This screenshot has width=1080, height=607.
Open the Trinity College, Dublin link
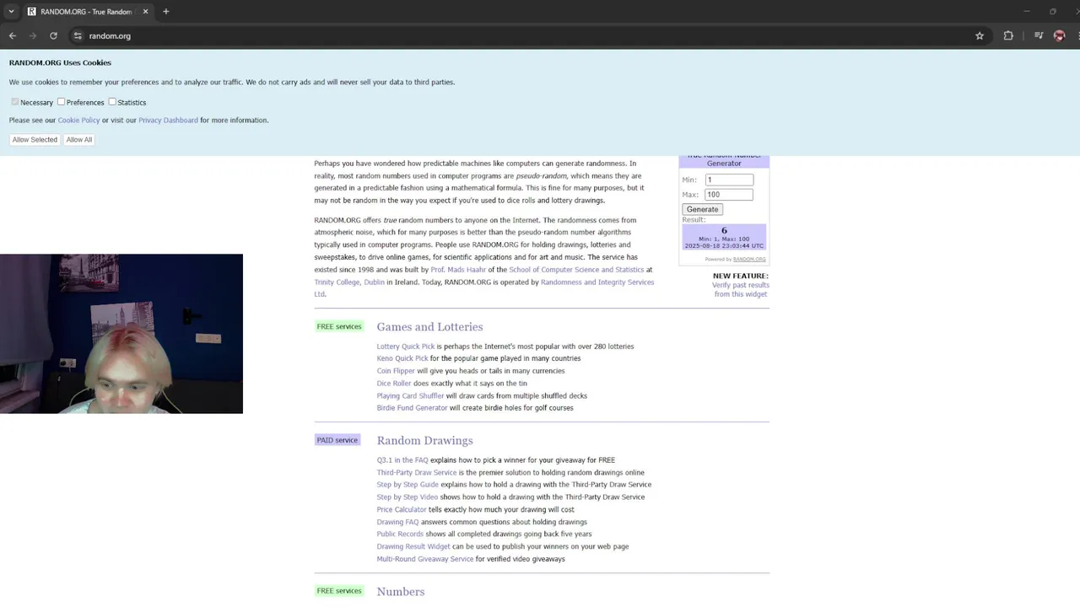pyautogui.click(x=349, y=282)
